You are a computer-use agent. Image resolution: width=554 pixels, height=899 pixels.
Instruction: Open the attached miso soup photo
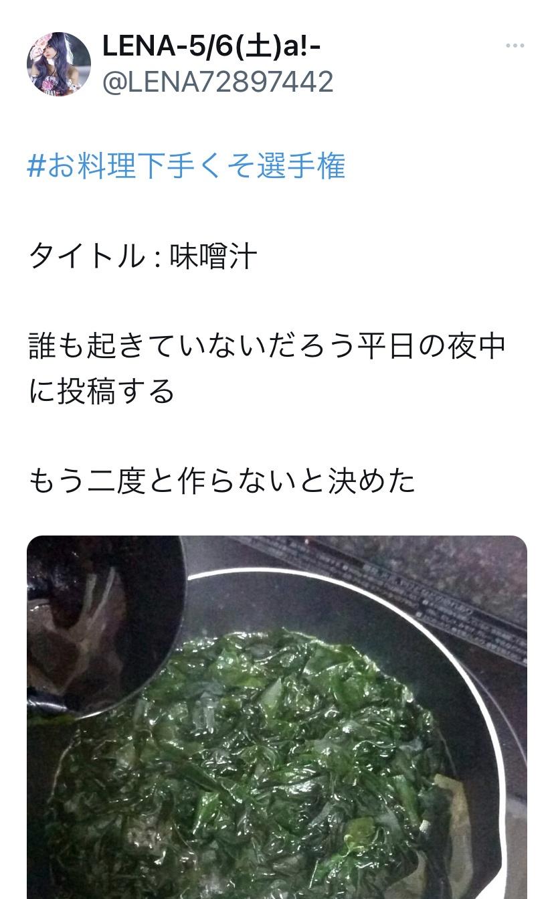[x=277, y=717]
